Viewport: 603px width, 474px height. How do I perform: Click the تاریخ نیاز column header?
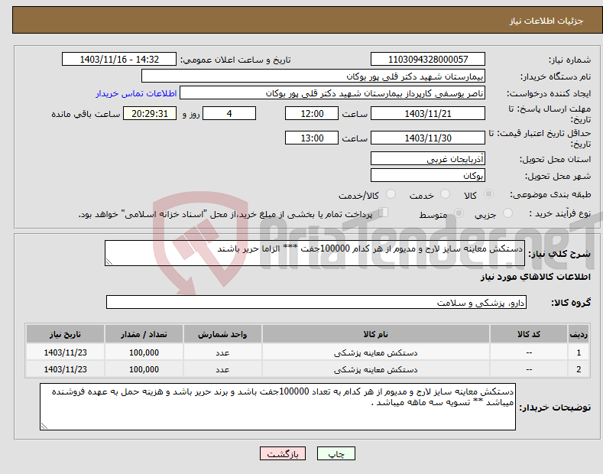65,334
